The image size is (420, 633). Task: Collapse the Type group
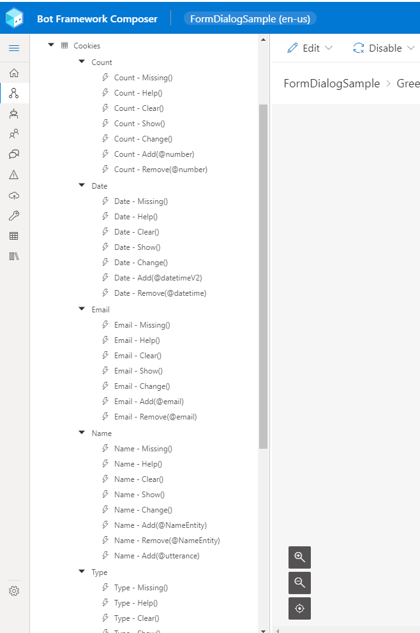pos(82,572)
